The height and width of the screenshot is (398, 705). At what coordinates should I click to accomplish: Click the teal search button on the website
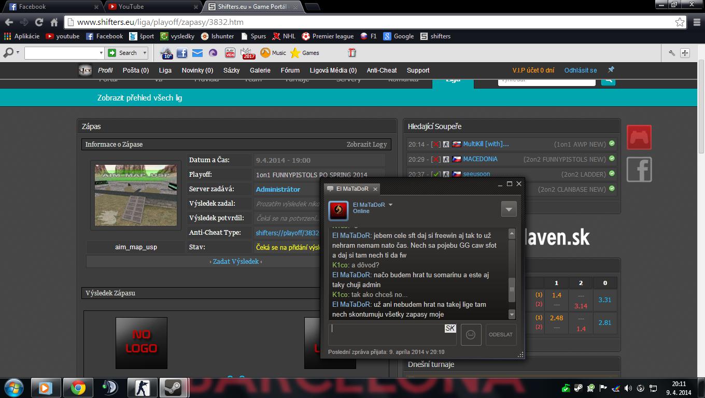coord(608,80)
